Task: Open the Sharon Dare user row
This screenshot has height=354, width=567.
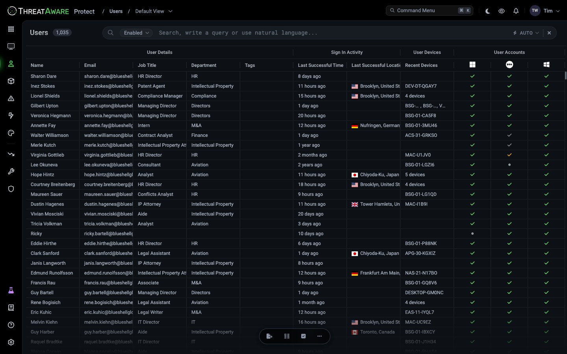Action: [295, 76]
